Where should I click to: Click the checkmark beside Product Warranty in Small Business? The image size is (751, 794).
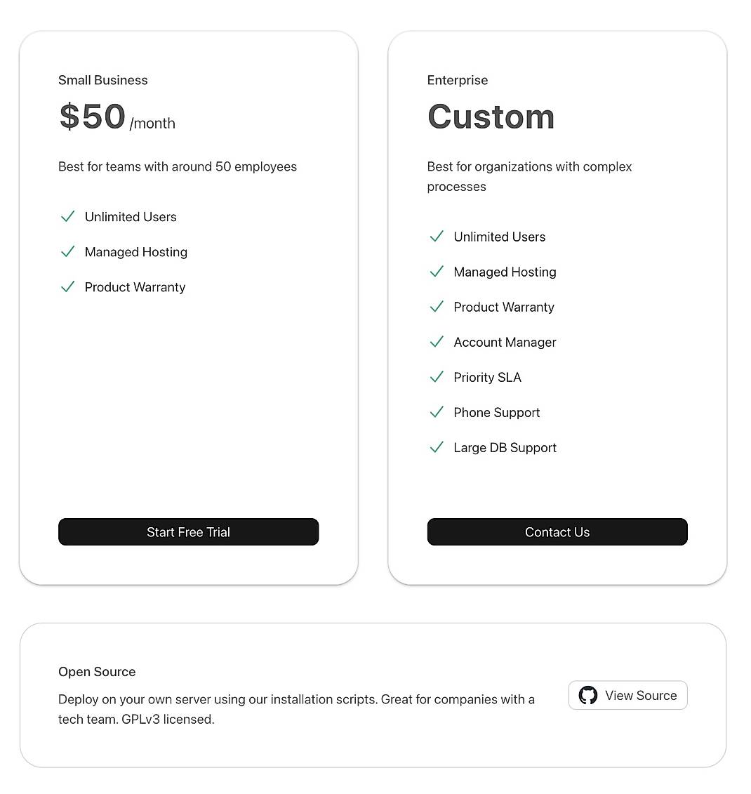pos(67,286)
